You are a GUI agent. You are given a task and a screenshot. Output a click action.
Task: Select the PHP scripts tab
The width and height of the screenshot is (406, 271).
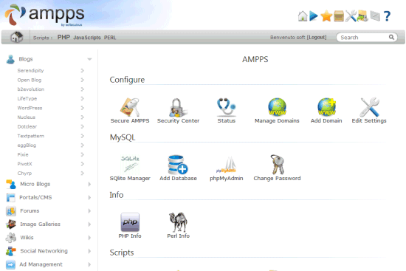point(63,38)
